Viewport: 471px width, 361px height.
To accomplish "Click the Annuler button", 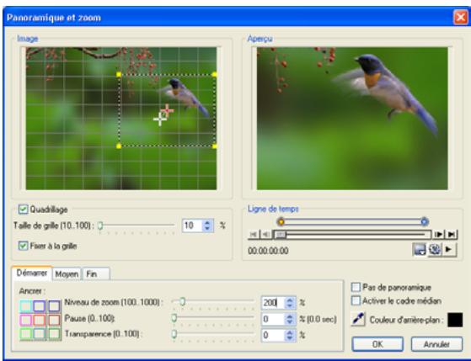I will [x=436, y=344].
